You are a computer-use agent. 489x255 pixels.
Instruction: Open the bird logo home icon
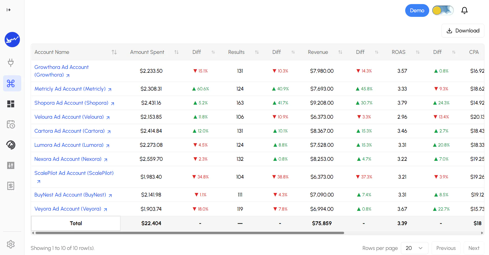tap(12, 40)
